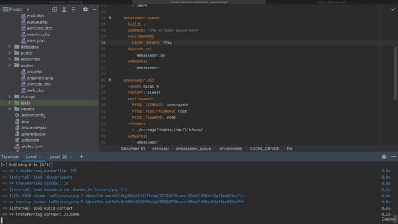398x224 pixels.
Task: Click the locate-file target icon in Project toolbar
Action: coord(55,9)
